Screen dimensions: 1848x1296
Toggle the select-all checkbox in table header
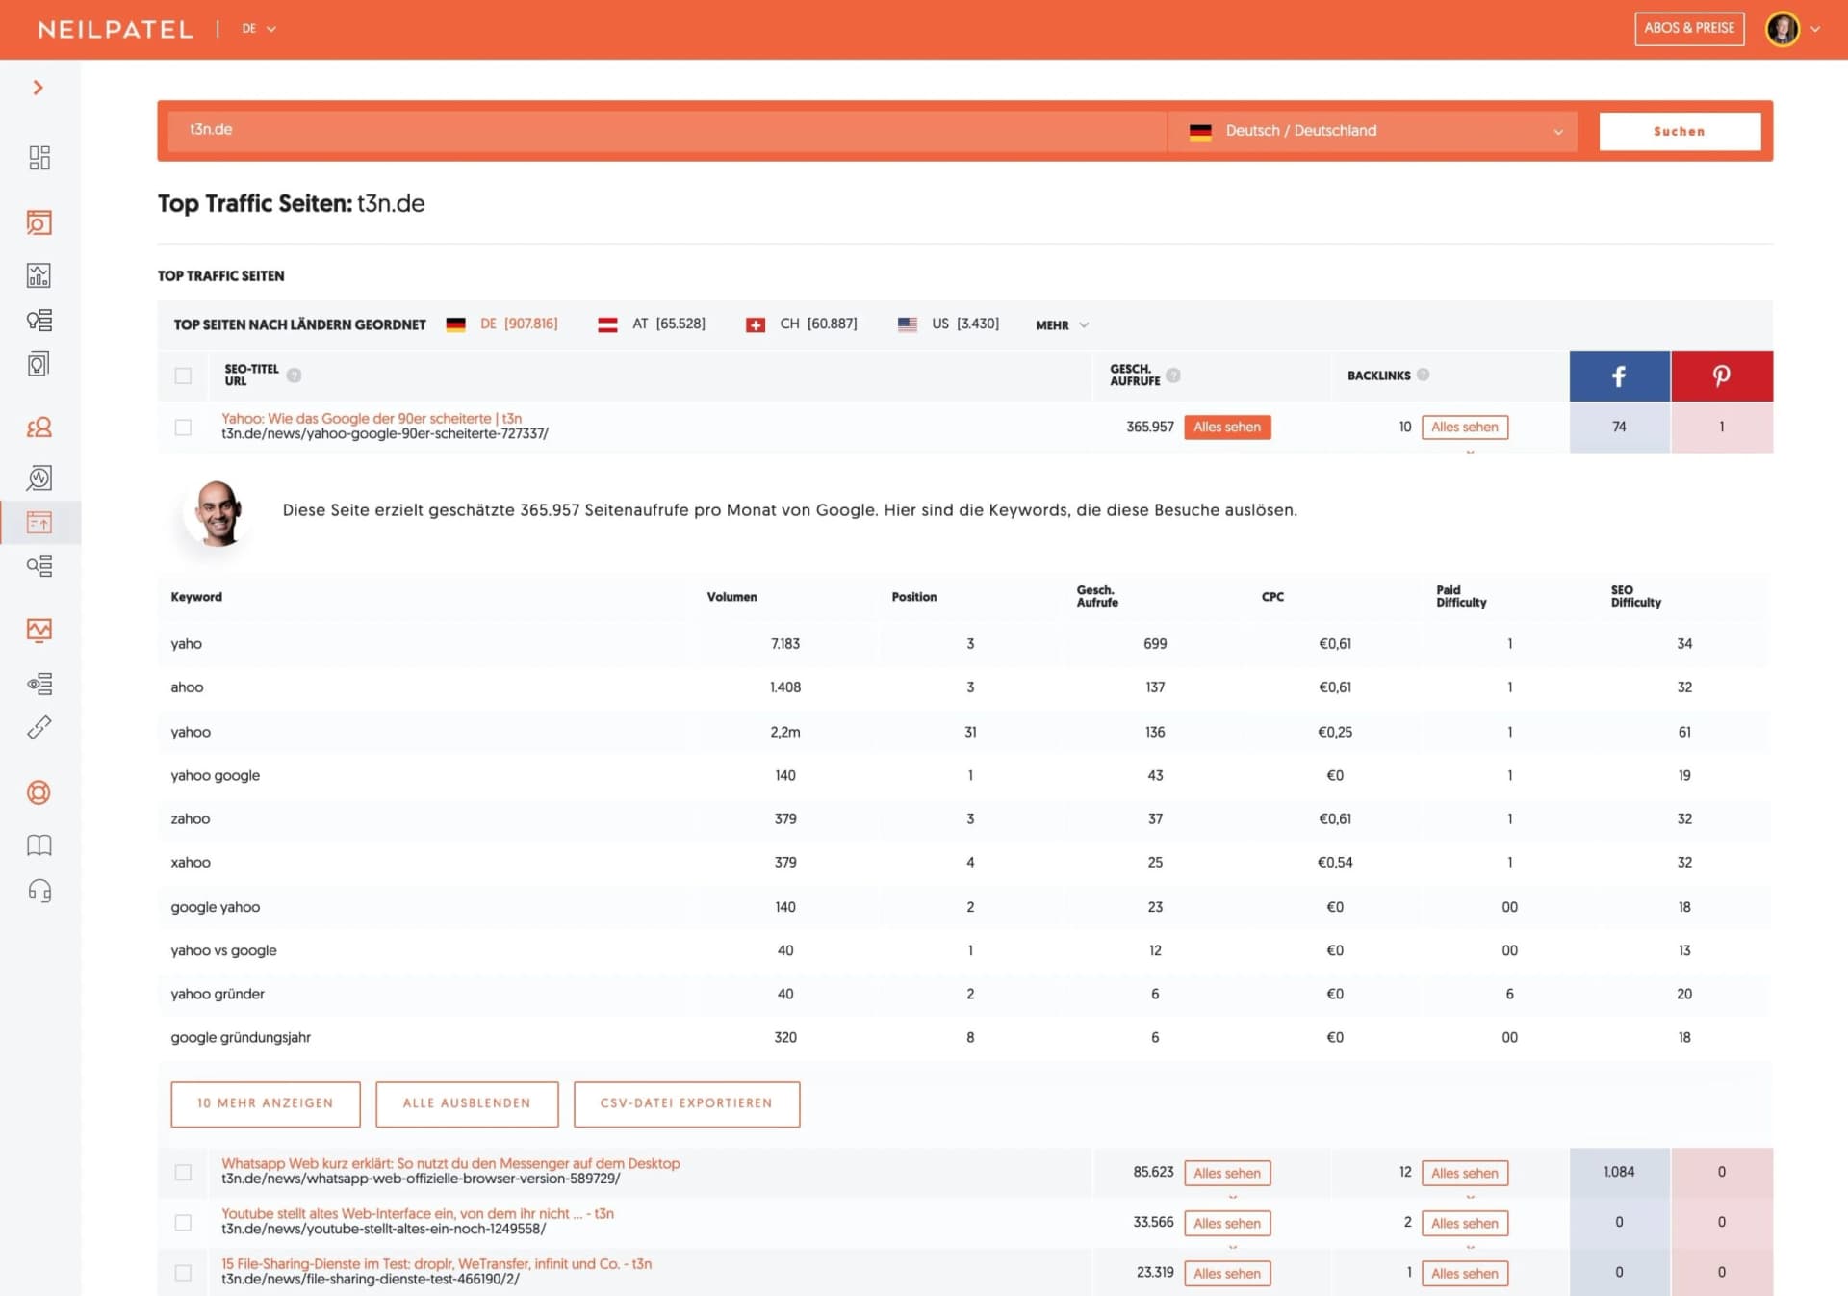pos(183,376)
